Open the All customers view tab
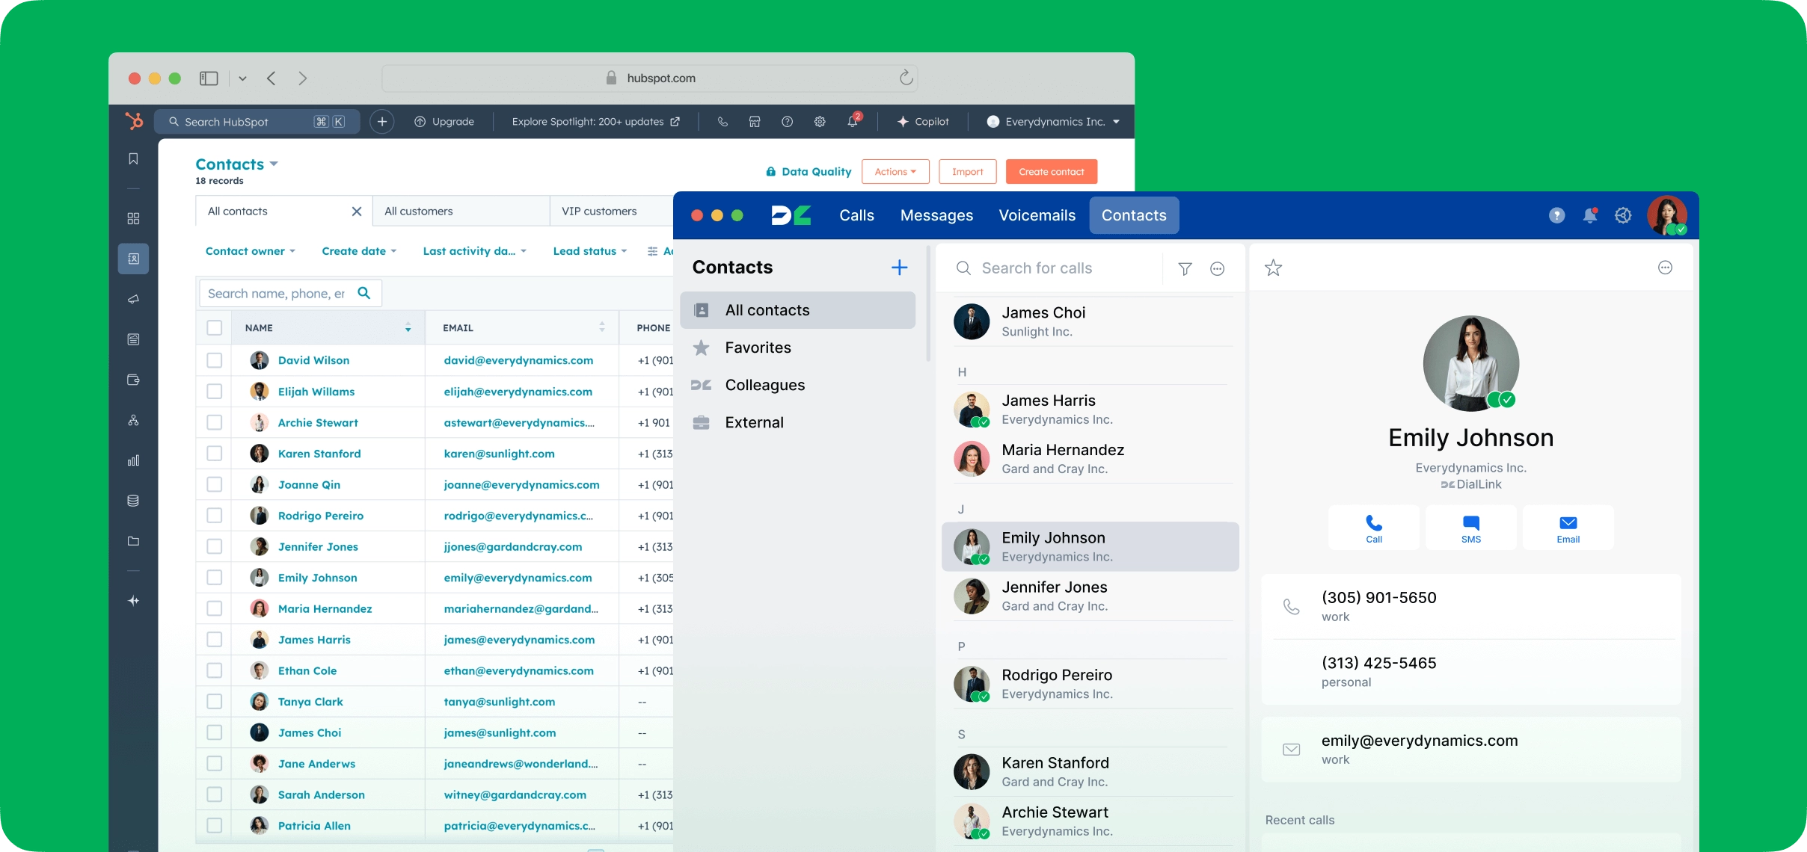Viewport: 1807px width, 852px height. tap(420, 211)
